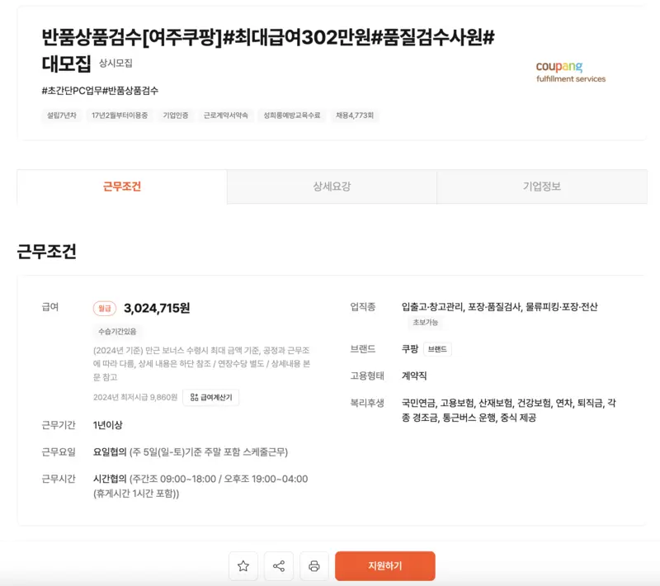Viewport: 660px width, 586px height.
Task: Switch to the 기업정보 tab
Action: click(543, 187)
